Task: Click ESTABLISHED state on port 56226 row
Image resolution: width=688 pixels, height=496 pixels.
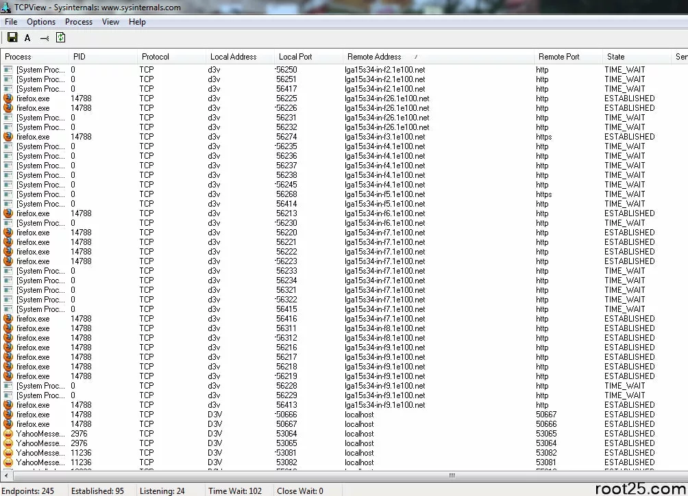Action: tap(630, 108)
